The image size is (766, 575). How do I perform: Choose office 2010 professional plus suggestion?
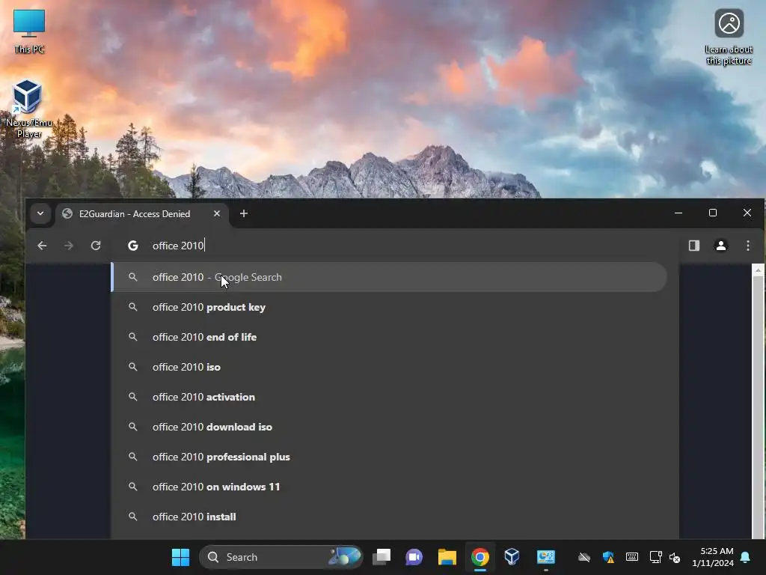click(x=389, y=457)
